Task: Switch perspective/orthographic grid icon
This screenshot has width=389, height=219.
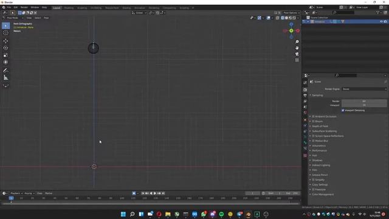Action: [x=297, y=60]
